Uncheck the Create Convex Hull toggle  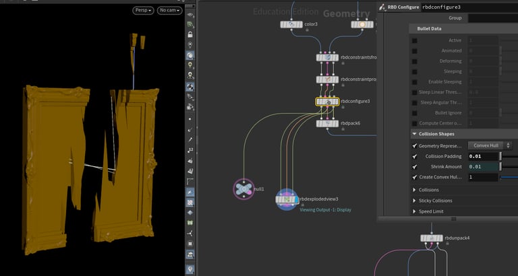415,178
